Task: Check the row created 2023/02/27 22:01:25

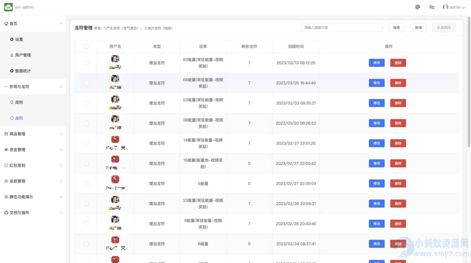Action: pos(86,143)
